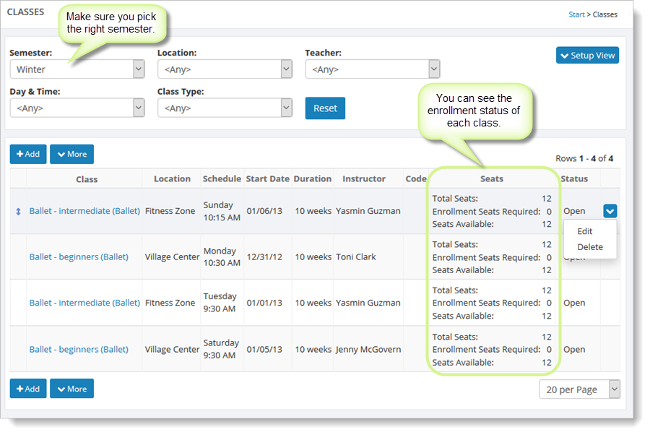Image resolution: width=650 pixels, height=435 pixels.
Task: Sort by the Start Date column header
Action: click(x=267, y=178)
